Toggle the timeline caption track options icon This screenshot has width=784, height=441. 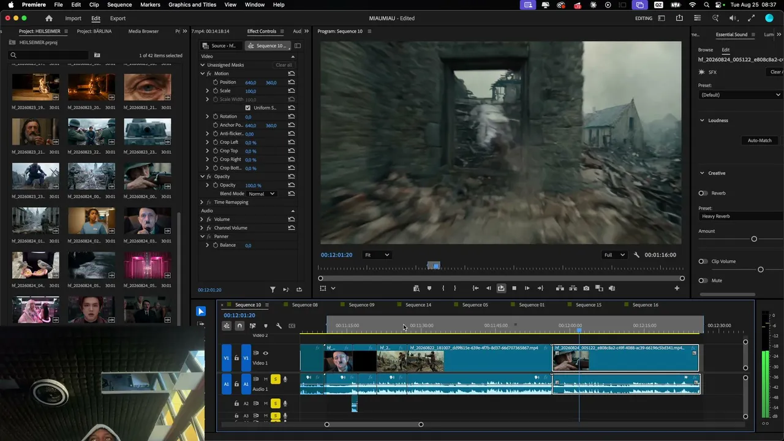[292, 326]
